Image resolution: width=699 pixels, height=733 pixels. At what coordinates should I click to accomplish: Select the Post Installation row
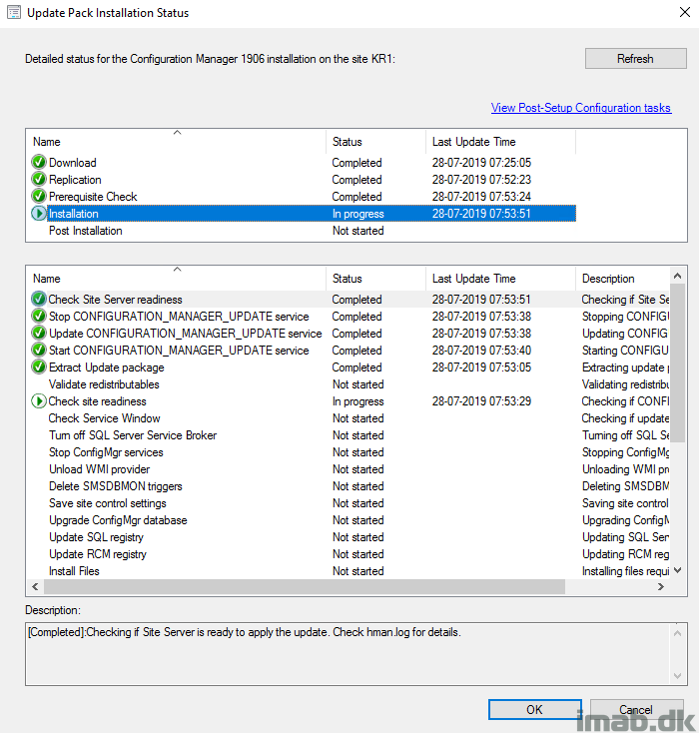(302, 231)
